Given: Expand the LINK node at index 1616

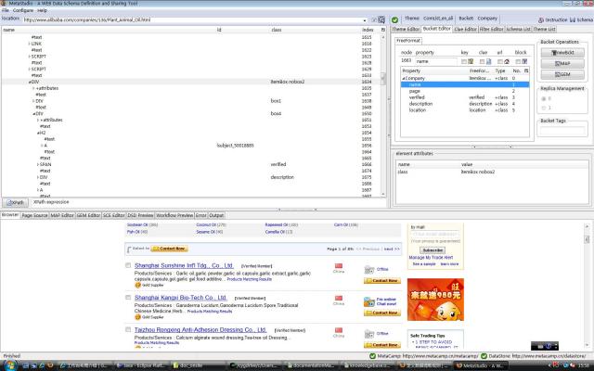Looking at the screenshot, I should click(x=29, y=44).
